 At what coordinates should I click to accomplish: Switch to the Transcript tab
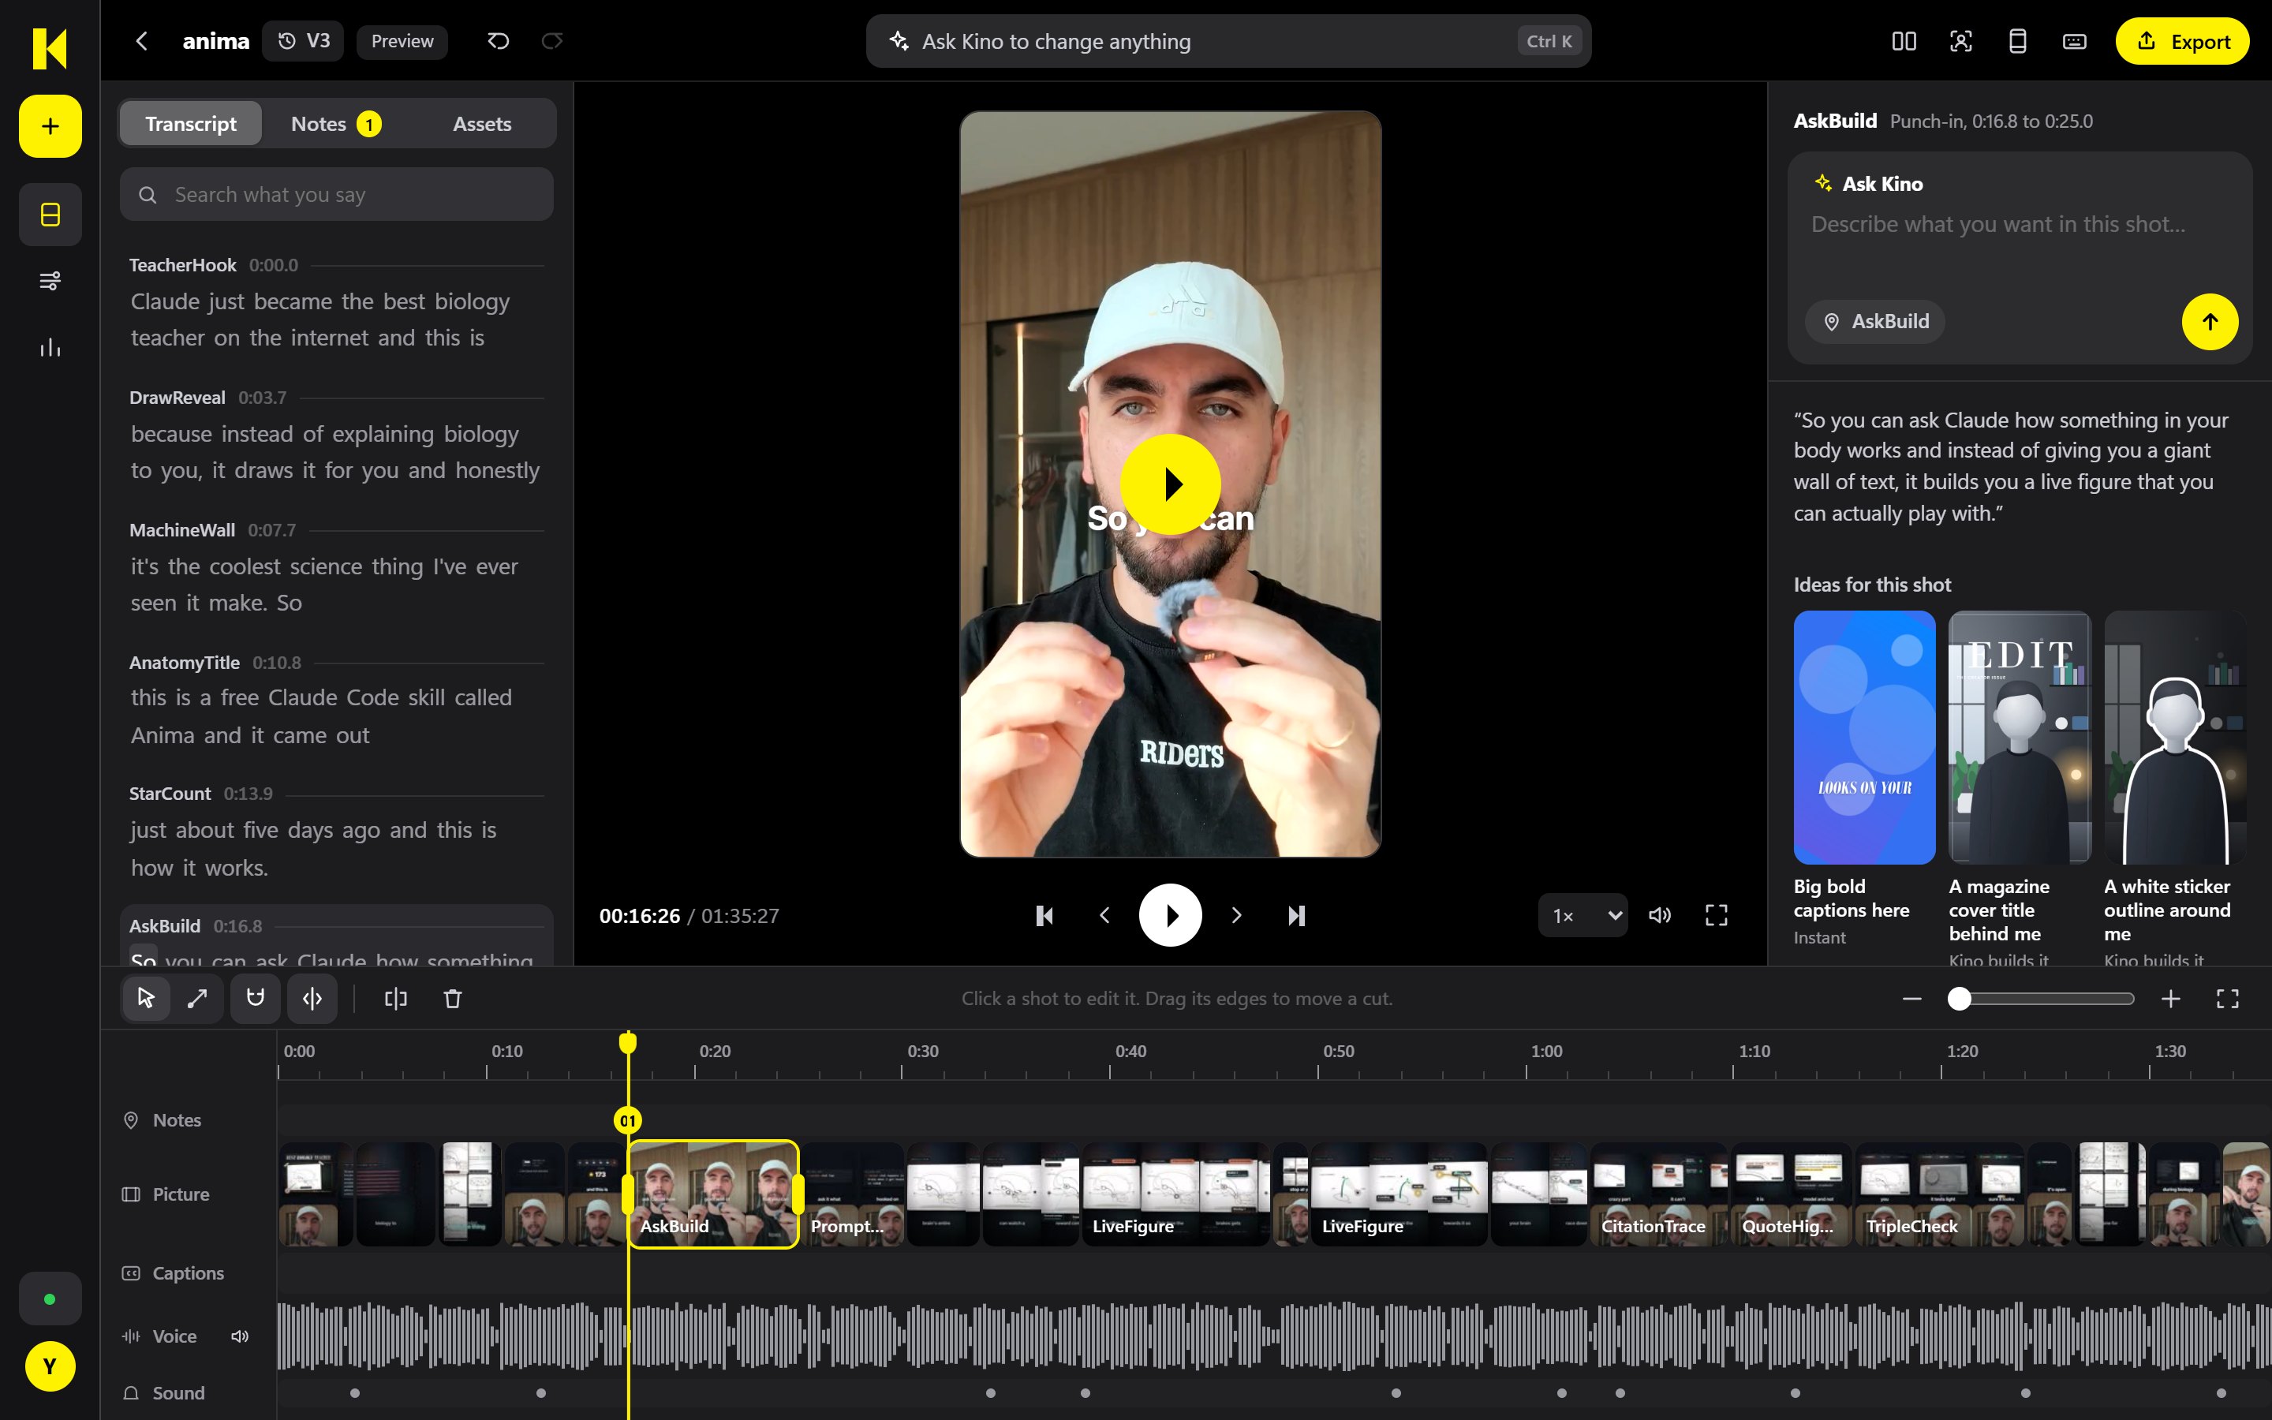[x=191, y=124]
